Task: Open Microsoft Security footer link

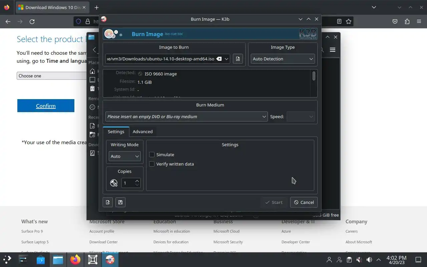Action: (228, 242)
